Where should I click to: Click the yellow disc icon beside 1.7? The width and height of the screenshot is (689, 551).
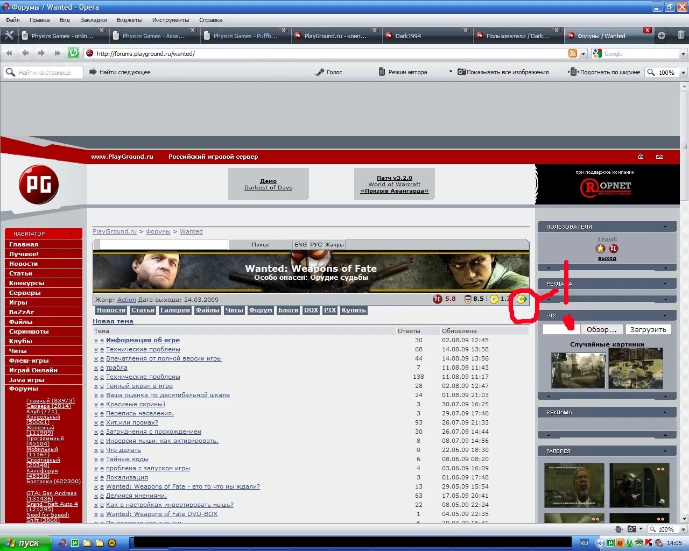pos(494,299)
